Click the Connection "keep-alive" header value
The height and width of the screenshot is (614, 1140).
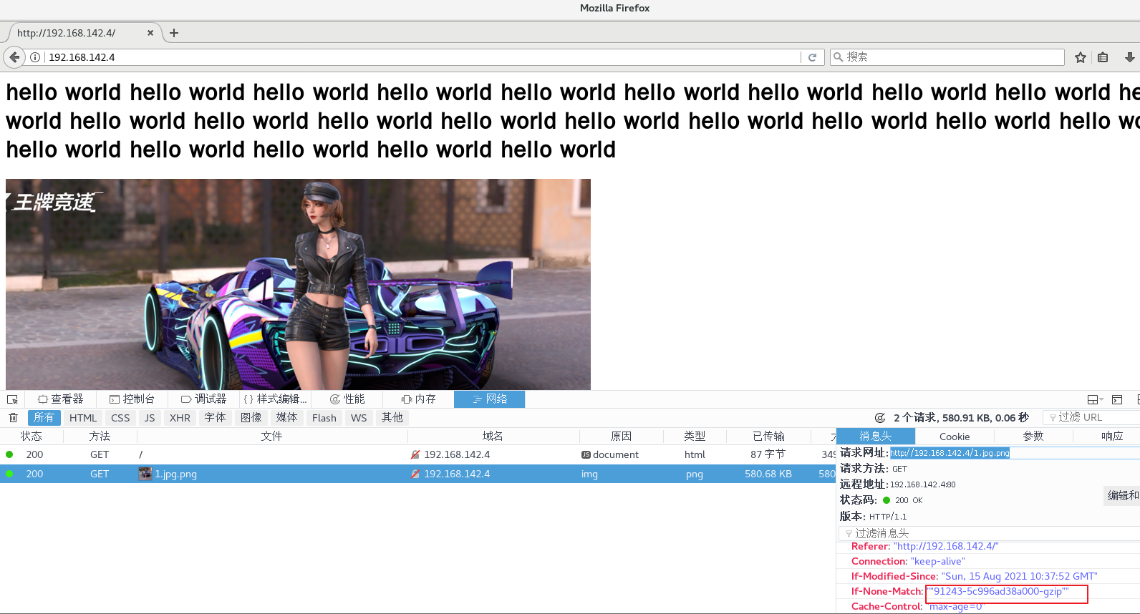938,561
